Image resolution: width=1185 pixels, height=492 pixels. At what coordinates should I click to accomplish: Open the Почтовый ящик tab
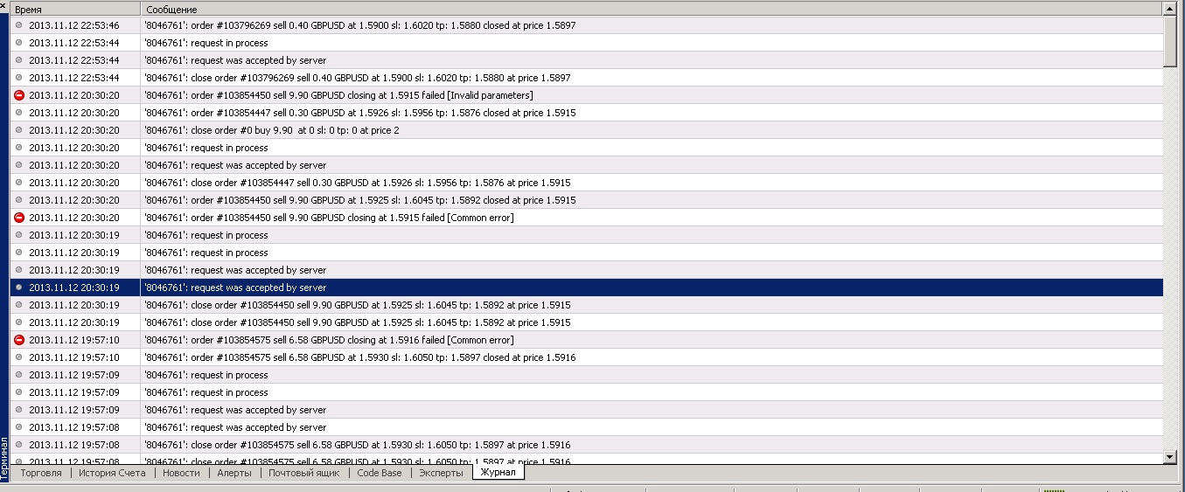pos(303,473)
